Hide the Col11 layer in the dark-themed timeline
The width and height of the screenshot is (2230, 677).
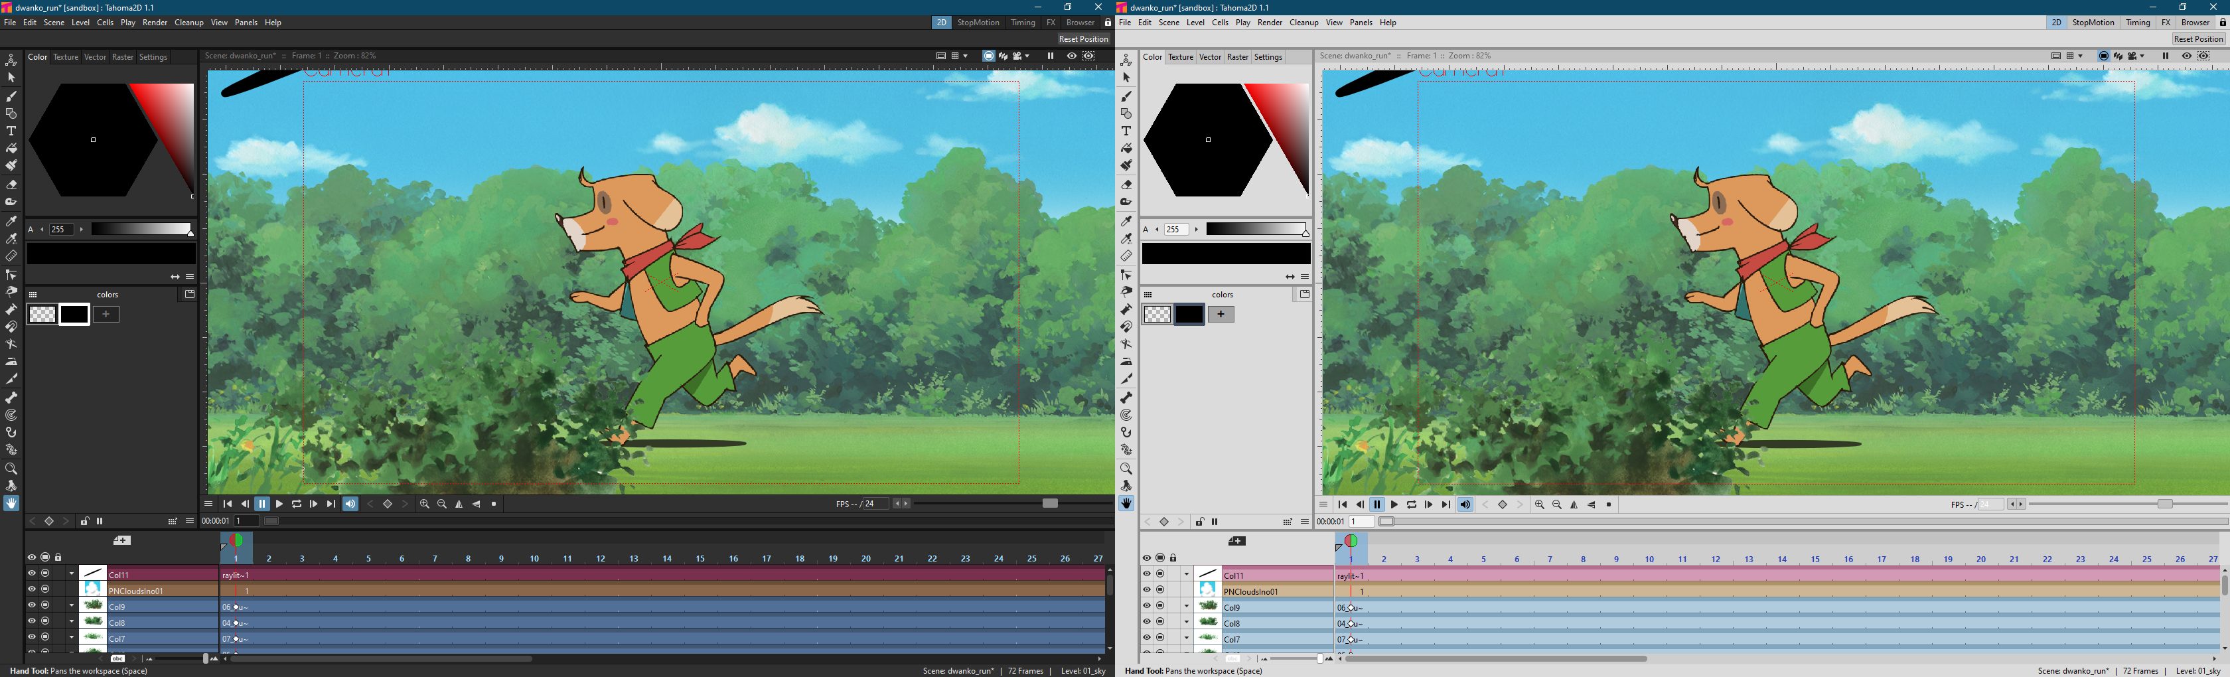[x=32, y=573]
